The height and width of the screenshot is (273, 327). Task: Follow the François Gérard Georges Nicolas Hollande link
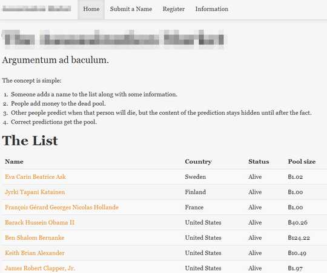62,207
